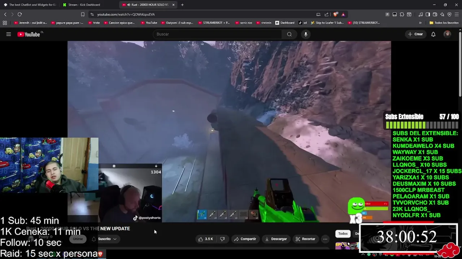462x259 pixels.
Task: Click the Brave Rewards triangle icon
Action: coord(343,14)
